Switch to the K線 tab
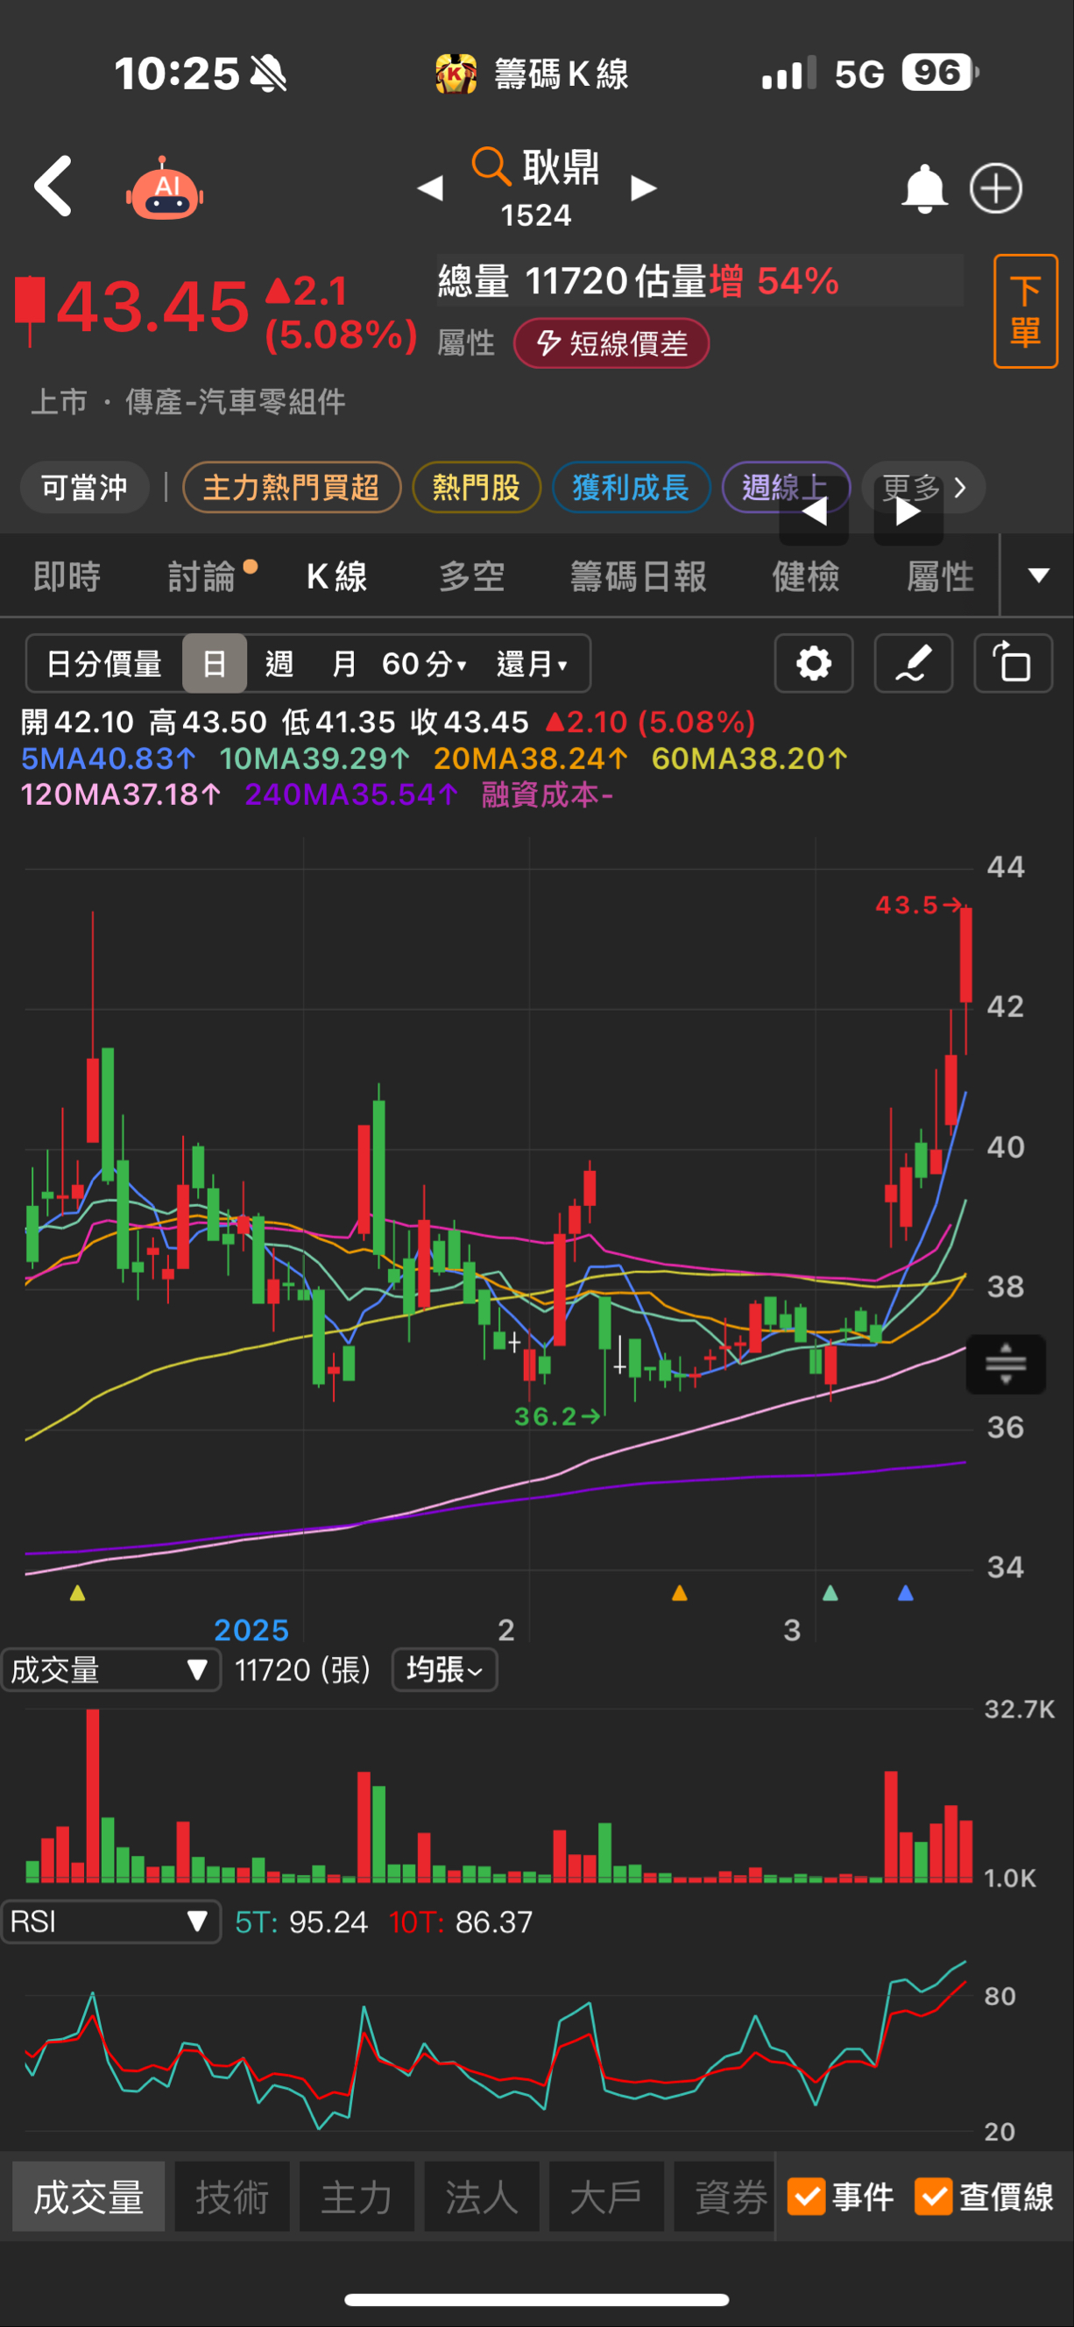Image resolution: width=1074 pixels, height=2327 pixels. coord(337,576)
